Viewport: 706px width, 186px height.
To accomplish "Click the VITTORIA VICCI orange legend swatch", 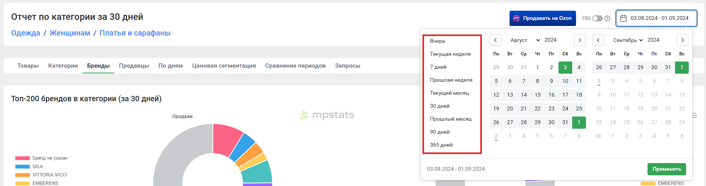I will coord(23,175).
